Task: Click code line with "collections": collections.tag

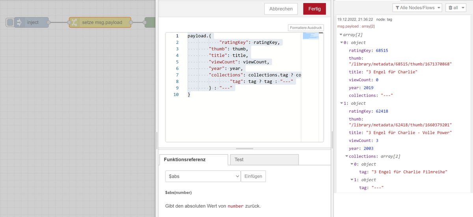Action: tap(255, 75)
